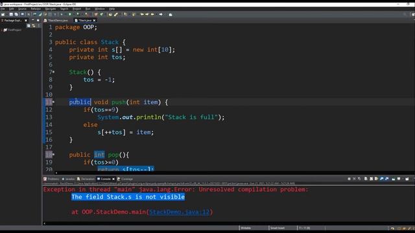The width and height of the screenshot is (415, 233).
Task: Open the Run menu
Action: coord(88,9)
